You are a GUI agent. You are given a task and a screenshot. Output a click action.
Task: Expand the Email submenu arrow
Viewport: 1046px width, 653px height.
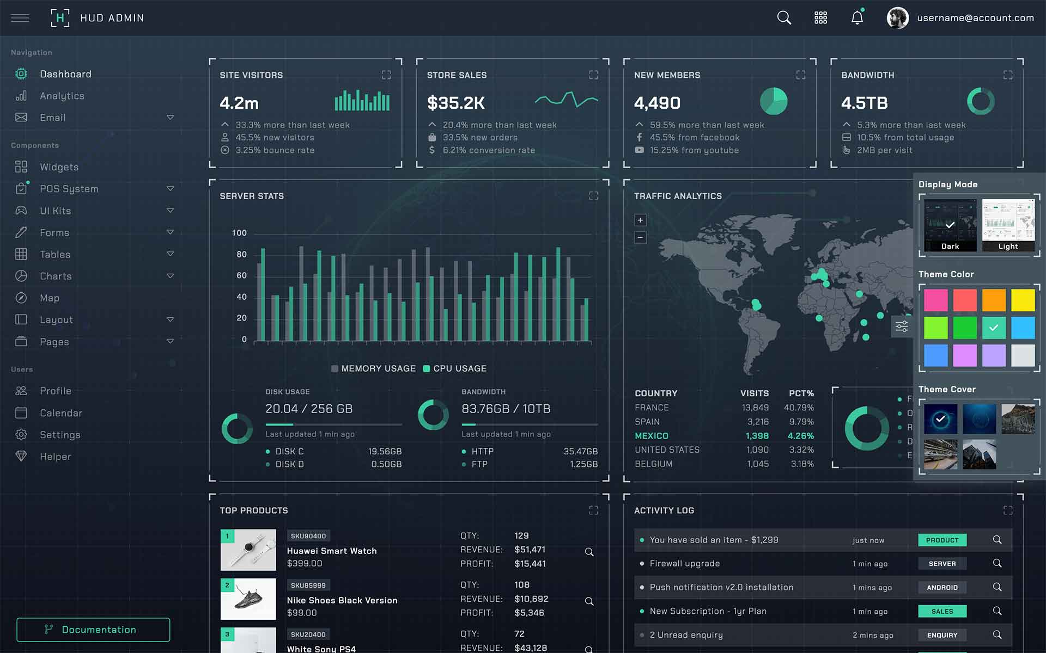(170, 118)
